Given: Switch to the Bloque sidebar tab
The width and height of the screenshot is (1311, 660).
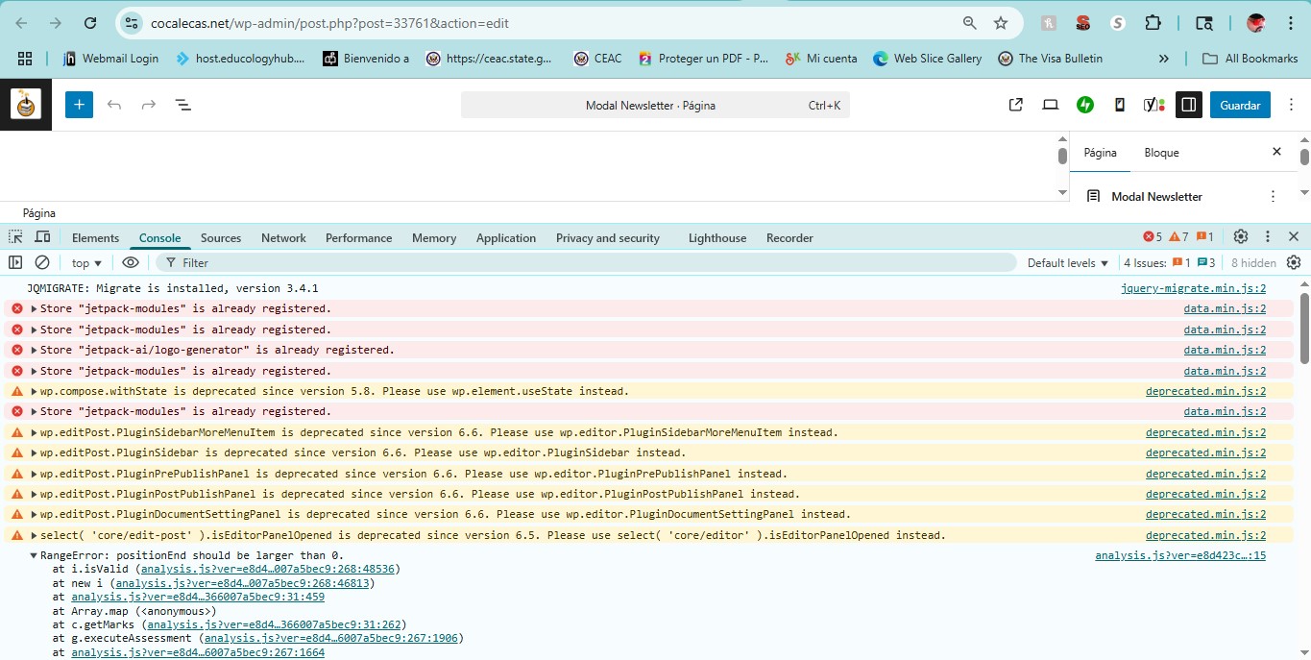Looking at the screenshot, I should pyautogui.click(x=1161, y=153).
